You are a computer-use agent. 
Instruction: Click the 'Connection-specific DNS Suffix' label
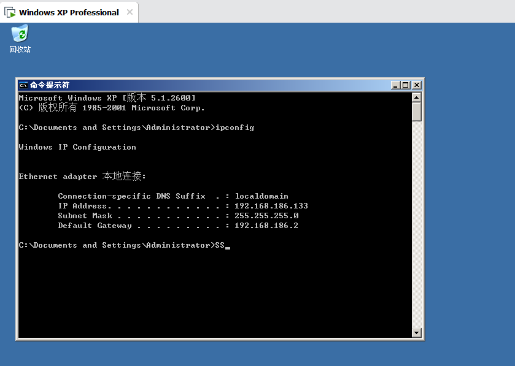pyautogui.click(x=132, y=196)
